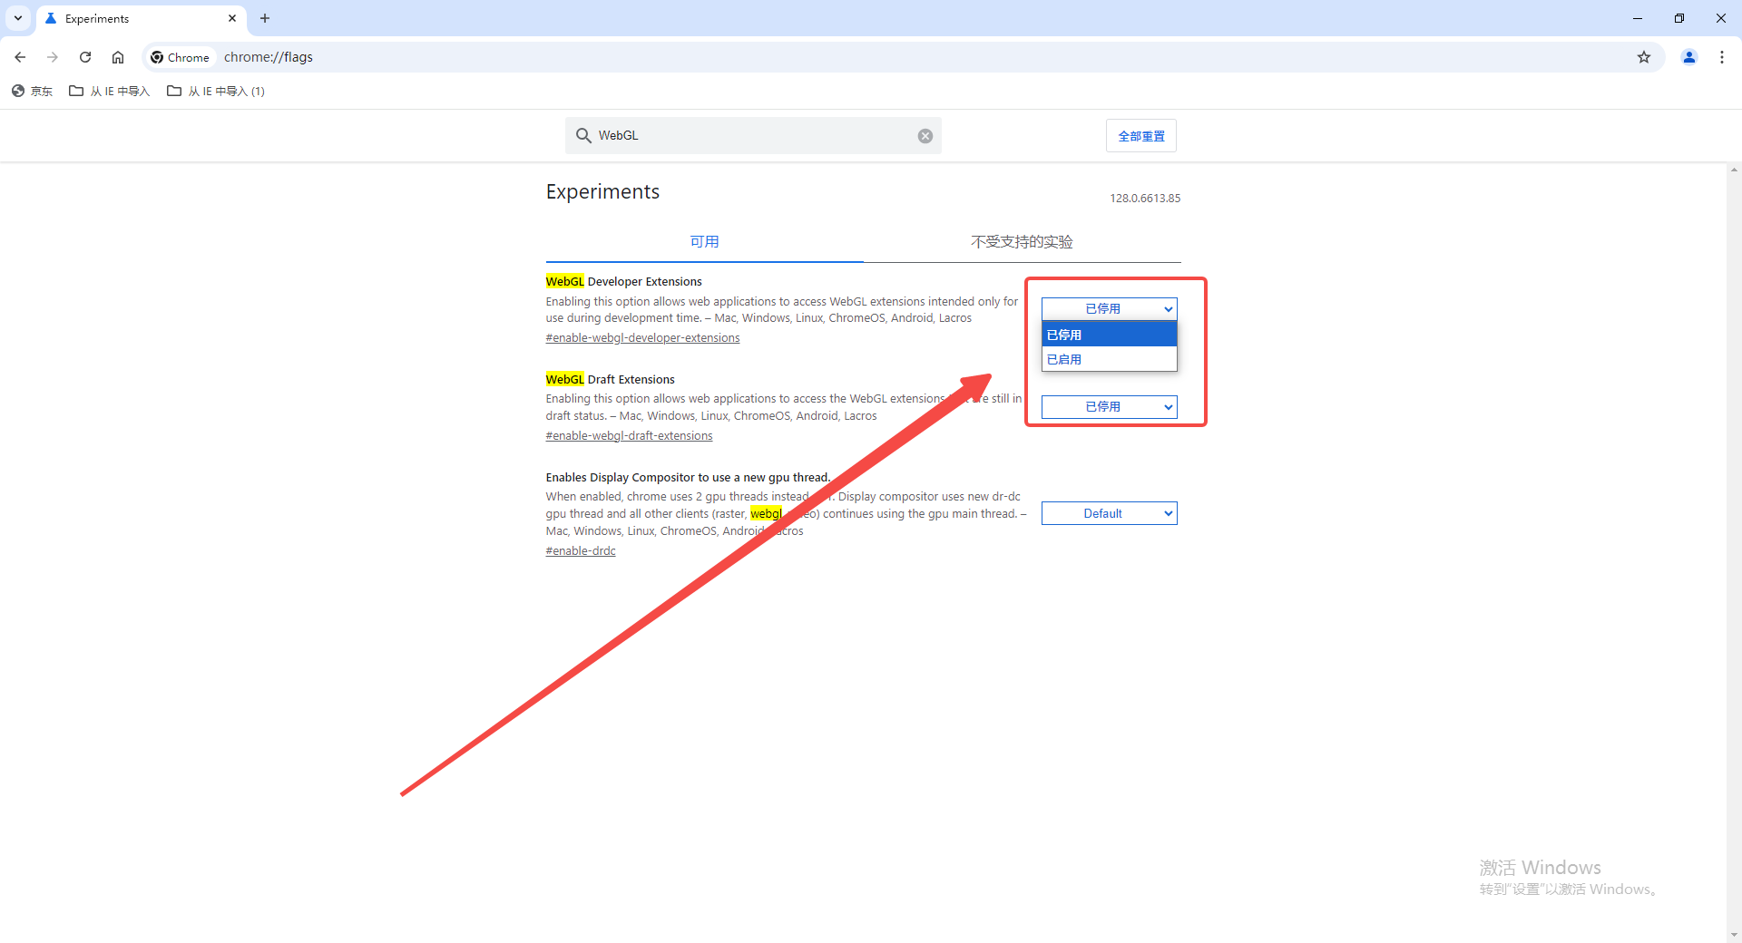1742x943 pixels.
Task: Open the tab search dropdown arrow
Action: (x=18, y=18)
